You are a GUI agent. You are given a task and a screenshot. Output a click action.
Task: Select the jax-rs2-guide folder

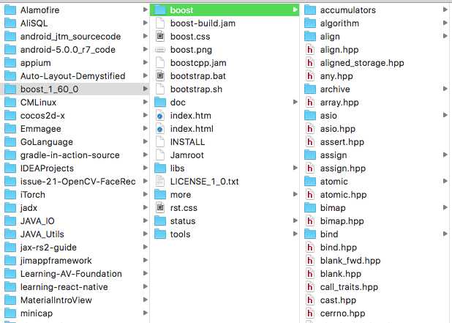[75, 247]
